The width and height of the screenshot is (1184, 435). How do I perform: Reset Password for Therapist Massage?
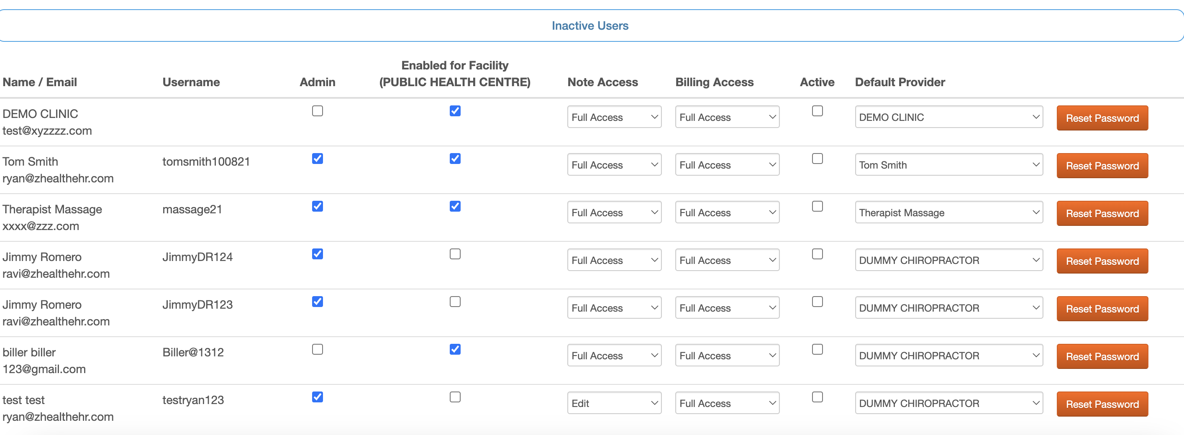[1102, 214]
